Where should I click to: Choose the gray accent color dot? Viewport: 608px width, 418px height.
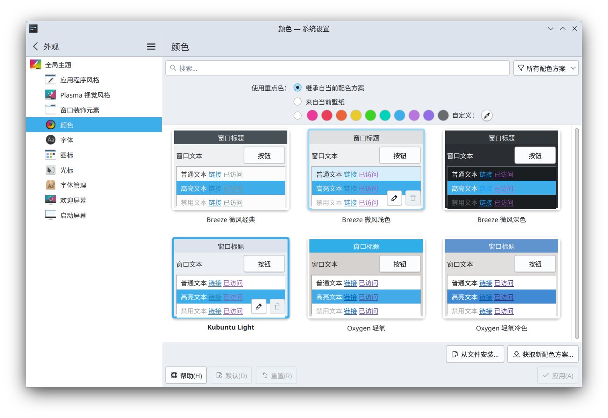click(x=443, y=116)
